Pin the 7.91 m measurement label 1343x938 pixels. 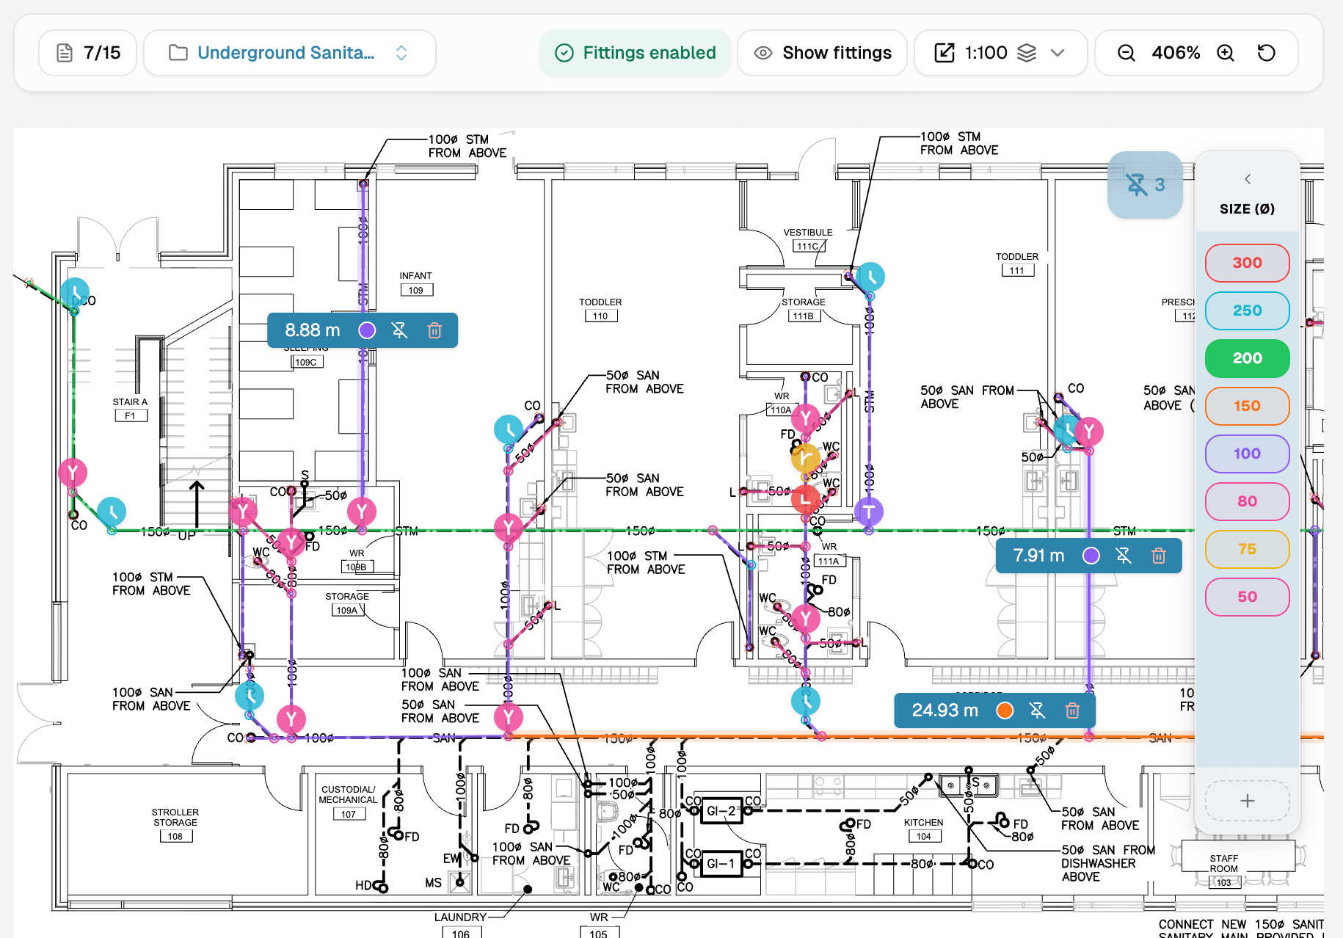[x=1124, y=556]
